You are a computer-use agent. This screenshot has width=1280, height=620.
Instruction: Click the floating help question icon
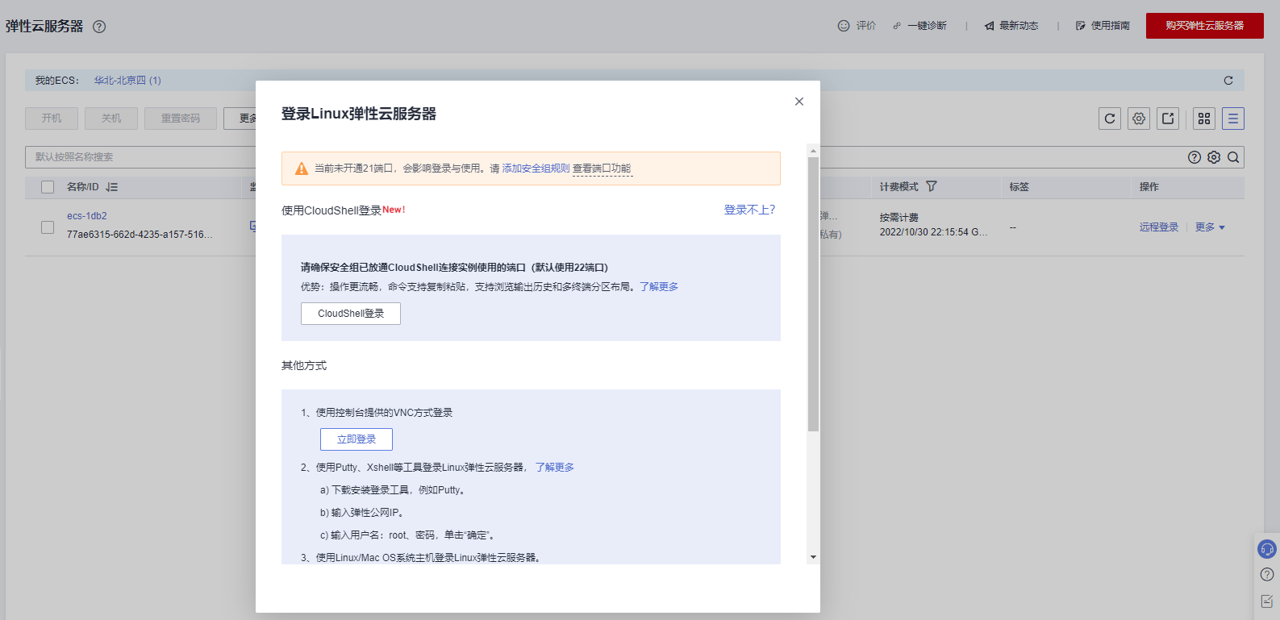tap(1267, 575)
